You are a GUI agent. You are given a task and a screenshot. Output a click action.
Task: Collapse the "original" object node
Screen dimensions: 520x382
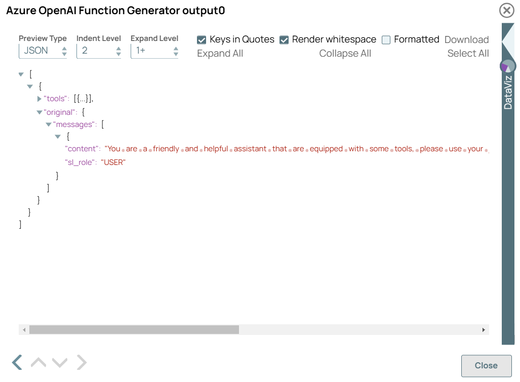point(39,112)
